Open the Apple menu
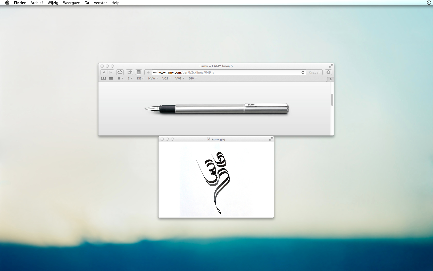 coord(7,3)
